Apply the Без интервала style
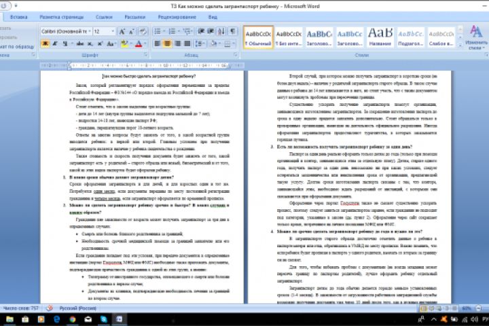 [x=289, y=37]
